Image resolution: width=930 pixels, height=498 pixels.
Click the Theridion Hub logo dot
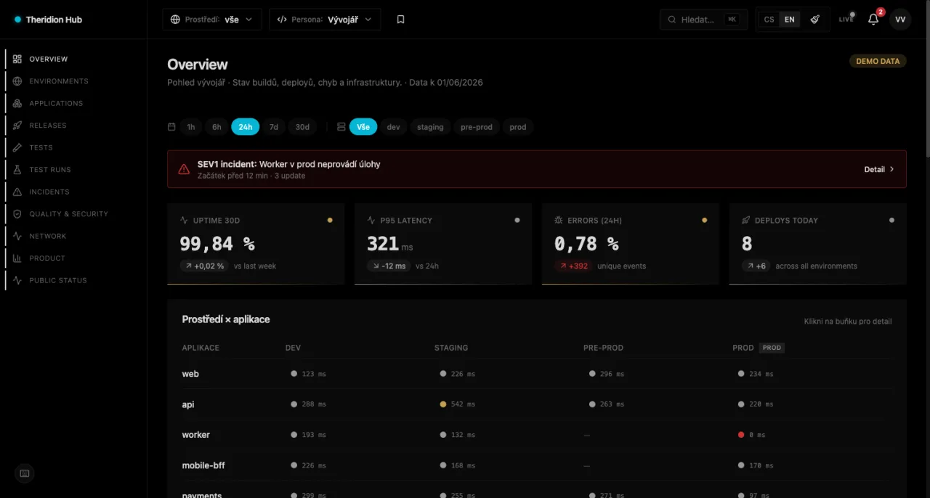click(17, 20)
